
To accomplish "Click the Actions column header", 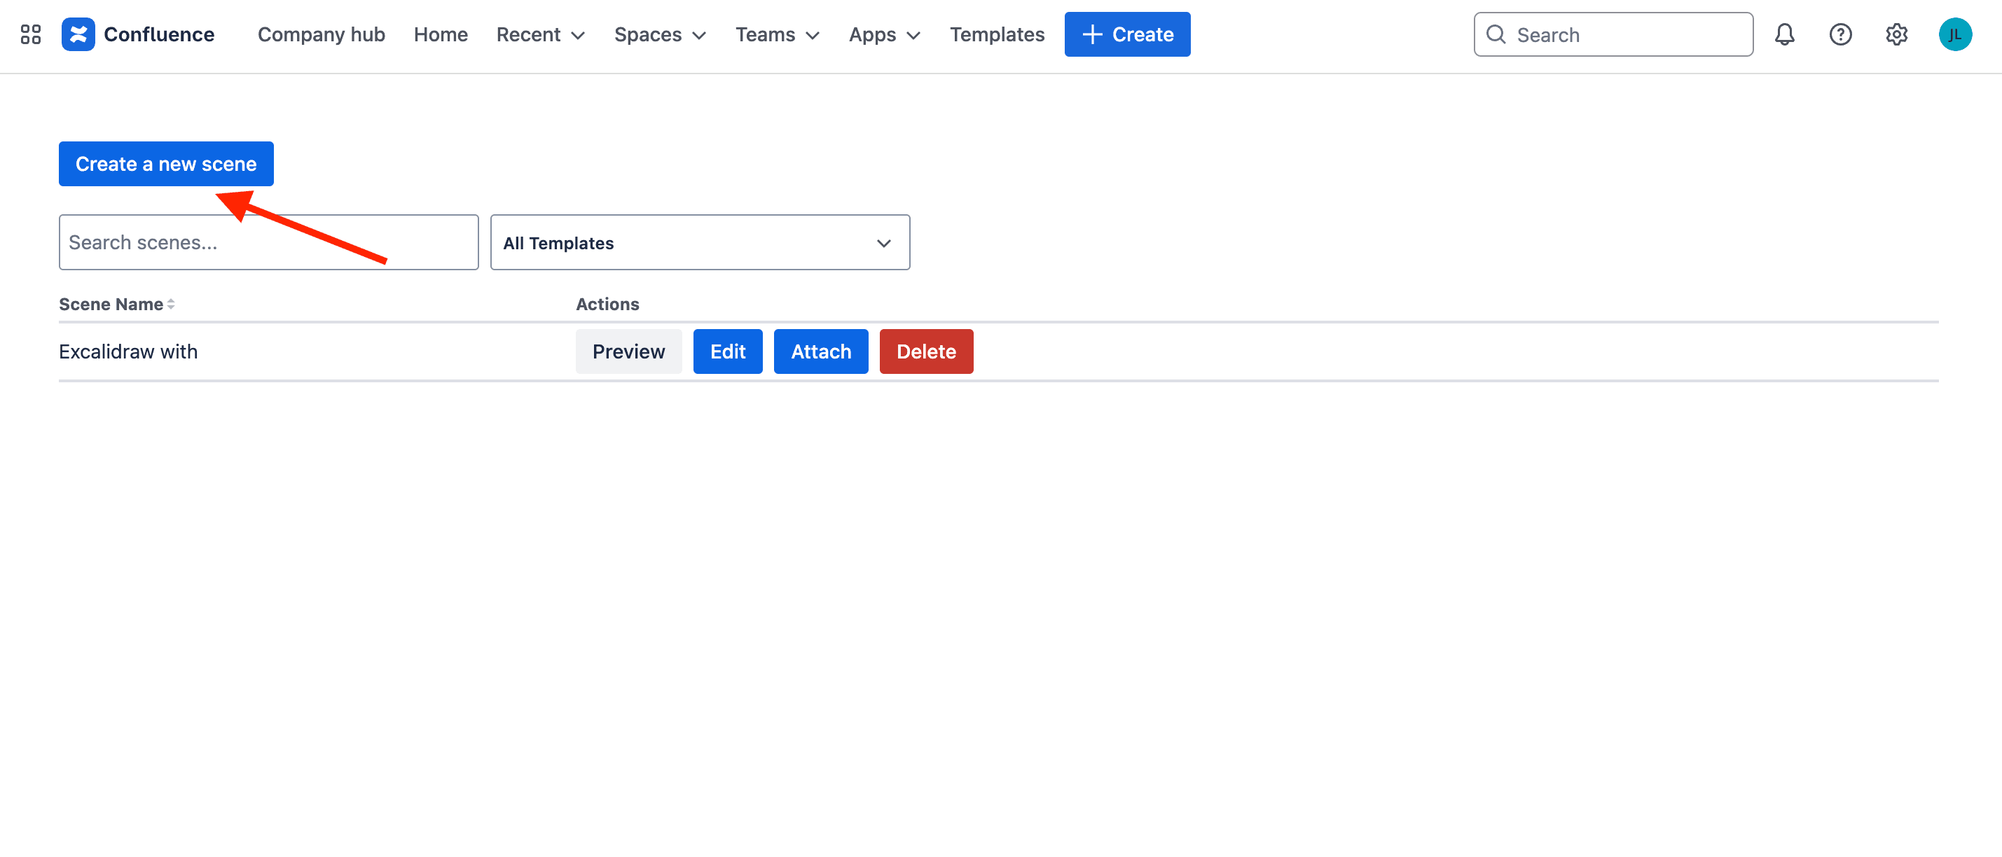I will click(x=607, y=304).
